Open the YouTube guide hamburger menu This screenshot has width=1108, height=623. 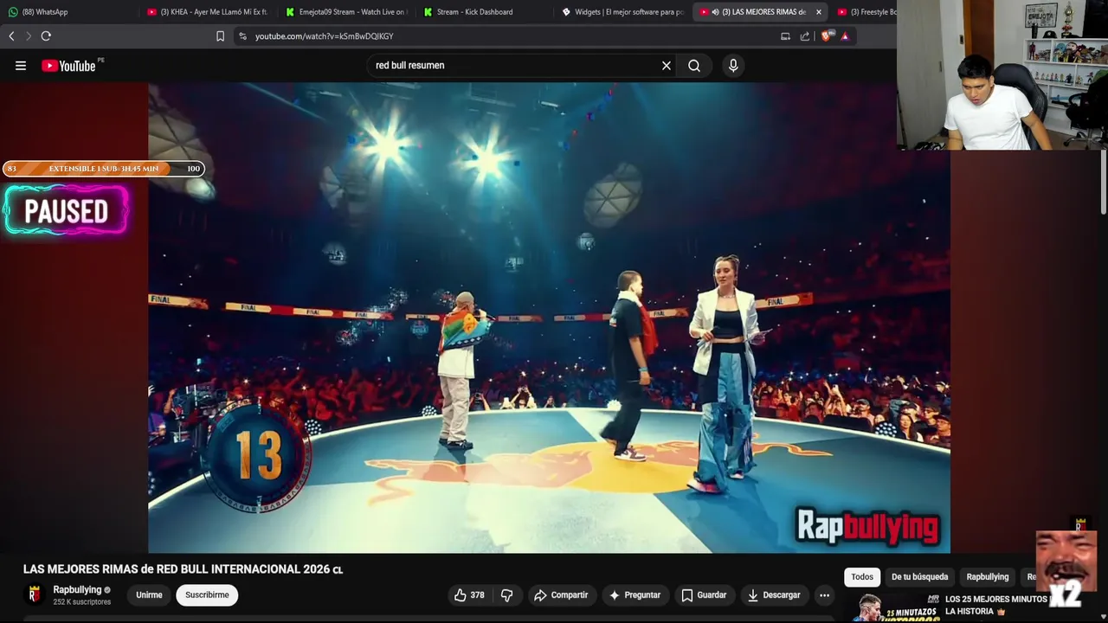[21, 66]
